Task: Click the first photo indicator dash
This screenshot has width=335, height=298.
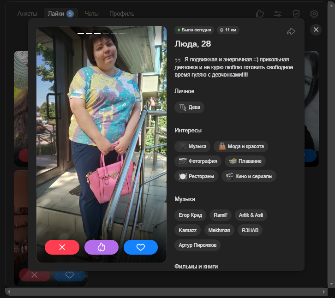Action: [x=81, y=34]
